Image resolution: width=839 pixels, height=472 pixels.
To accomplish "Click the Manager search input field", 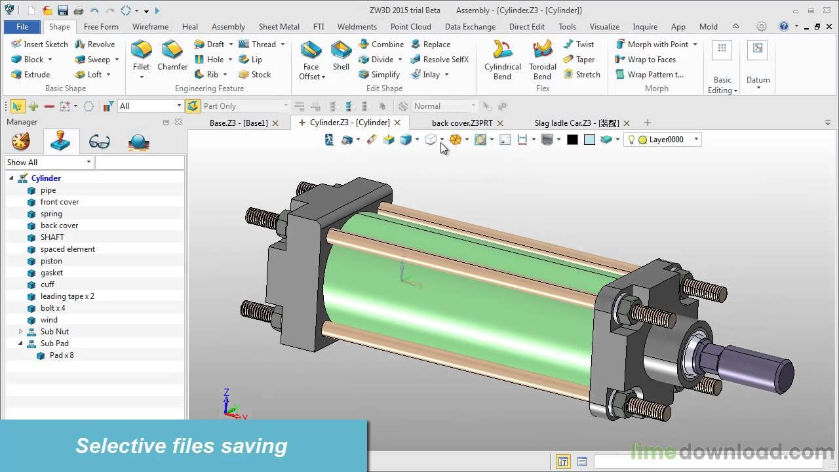I will (x=140, y=162).
